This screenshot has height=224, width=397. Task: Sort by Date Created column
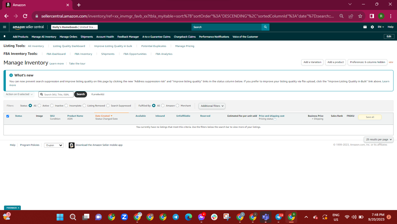(104, 116)
